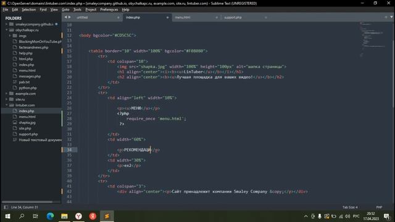The image size is (395, 222).
Task: Click the volume icon in the system tray
Action: point(347,216)
